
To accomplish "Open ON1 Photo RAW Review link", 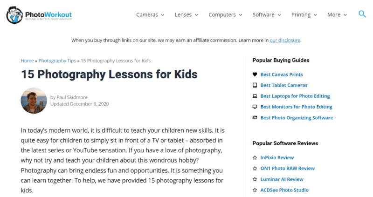I will click(x=287, y=168).
